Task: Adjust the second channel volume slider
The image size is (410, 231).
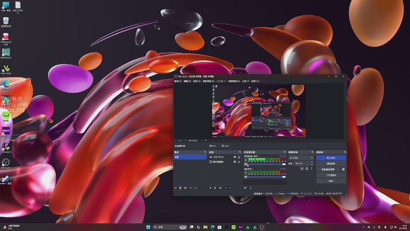Action: coord(266,177)
